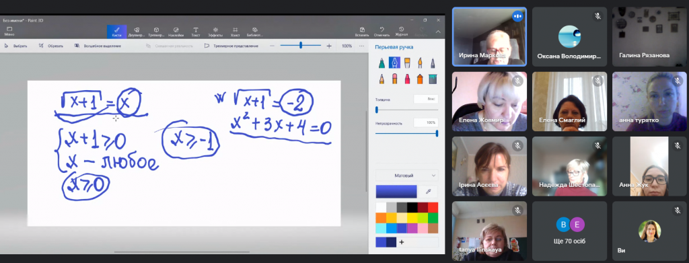Toggle Трехмерное представление 3D view
Image resolution: width=689 pixels, height=263 pixels.
point(231,46)
